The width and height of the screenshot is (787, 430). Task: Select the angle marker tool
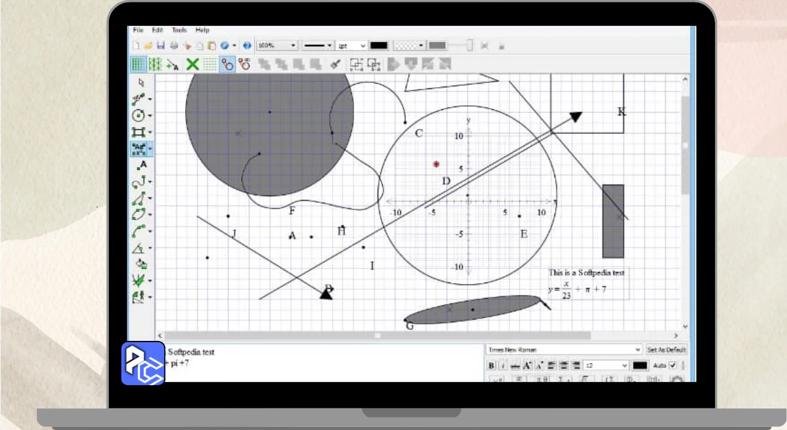pos(138,248)
